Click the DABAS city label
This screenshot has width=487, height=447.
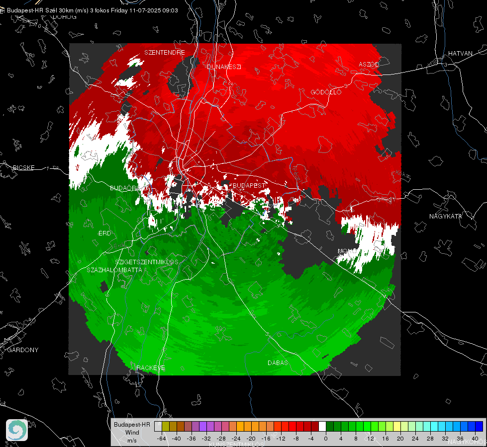(278, 363)
